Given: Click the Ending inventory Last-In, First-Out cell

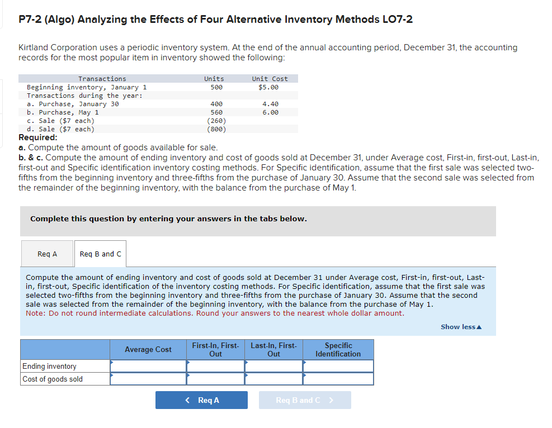Looking at the screenshot, I should click(273, 366).
